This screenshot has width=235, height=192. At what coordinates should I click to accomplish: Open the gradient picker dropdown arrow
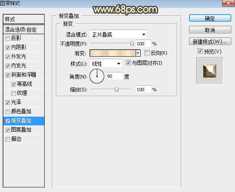click(138, 53)
